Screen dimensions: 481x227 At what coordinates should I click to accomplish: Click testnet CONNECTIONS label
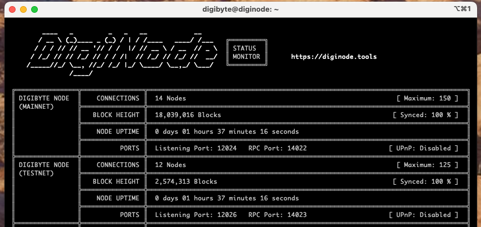tap(118, 165)
